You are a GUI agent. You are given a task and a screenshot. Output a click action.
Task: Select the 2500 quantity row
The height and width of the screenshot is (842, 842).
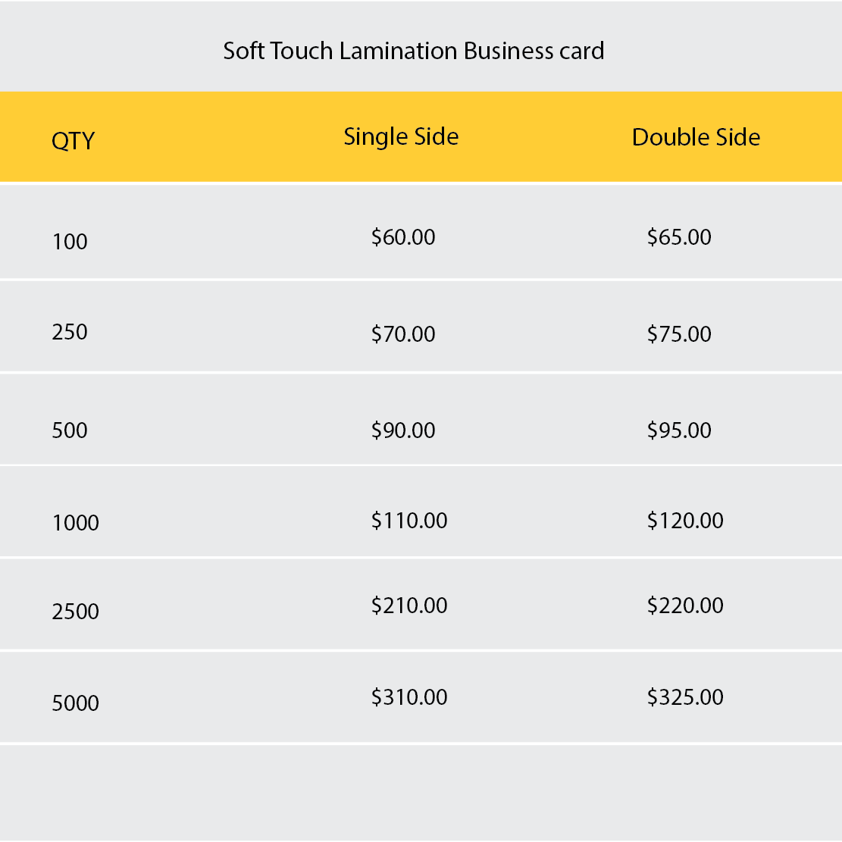point(75,612)
